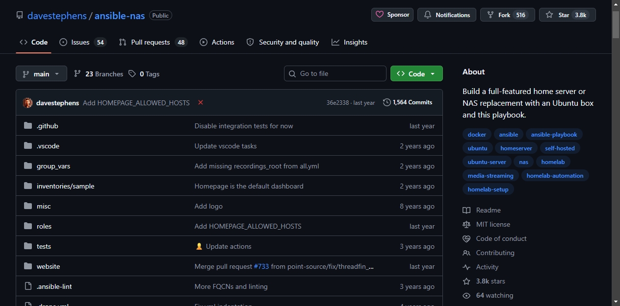Click the ansible-playbook topic tag

pyautogui.click(x=554, y=135)
